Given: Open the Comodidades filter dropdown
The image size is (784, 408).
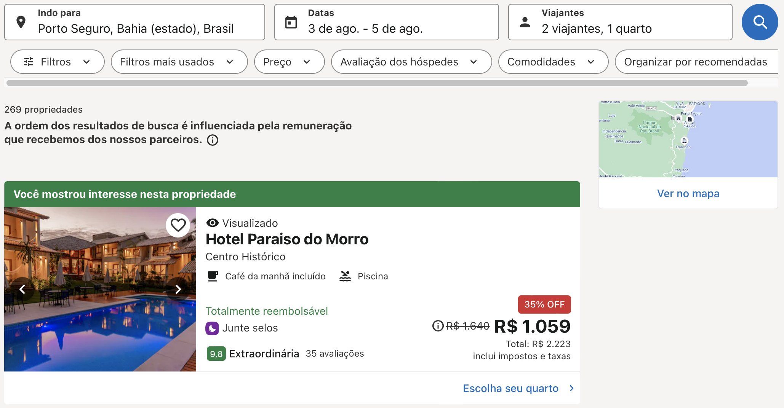Looking at the screenshot, I should pyautogui.click(x=553, y=62).
